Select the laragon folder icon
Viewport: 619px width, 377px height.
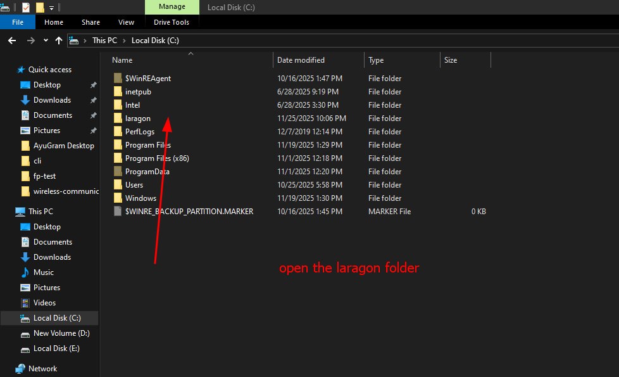(118, 118)
